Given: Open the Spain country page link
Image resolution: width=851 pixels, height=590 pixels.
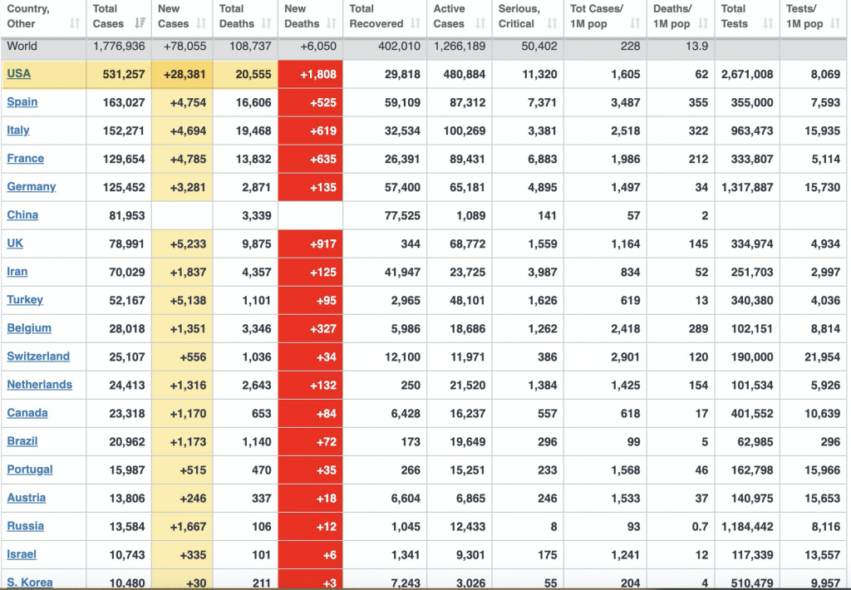Looking at the screenshot, I should [22, 102].
